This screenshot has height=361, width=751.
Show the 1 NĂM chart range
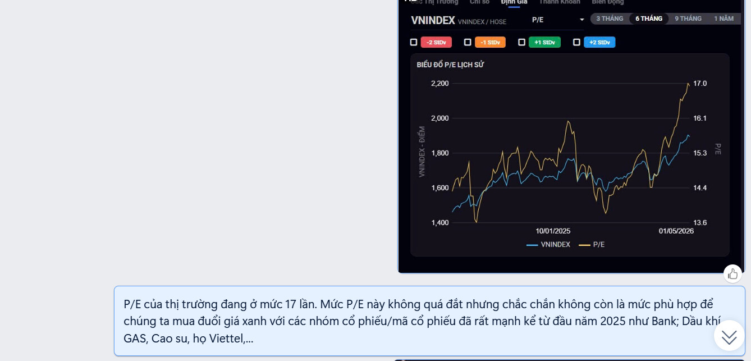point(723,19)
